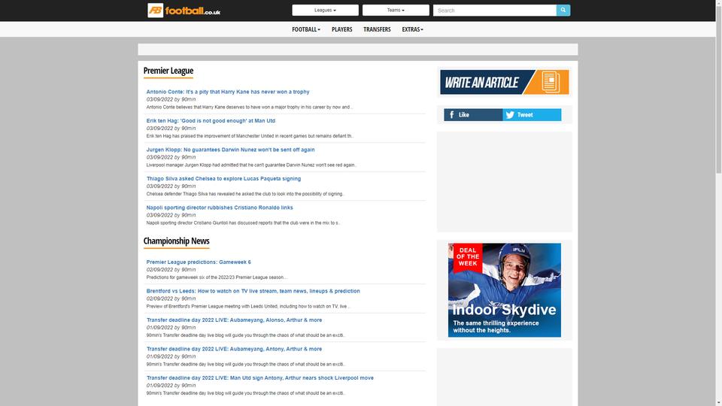Click the search magnifier button
Image resolution: width=722 pixels, height=406 pixels.
tap(563, 10)
